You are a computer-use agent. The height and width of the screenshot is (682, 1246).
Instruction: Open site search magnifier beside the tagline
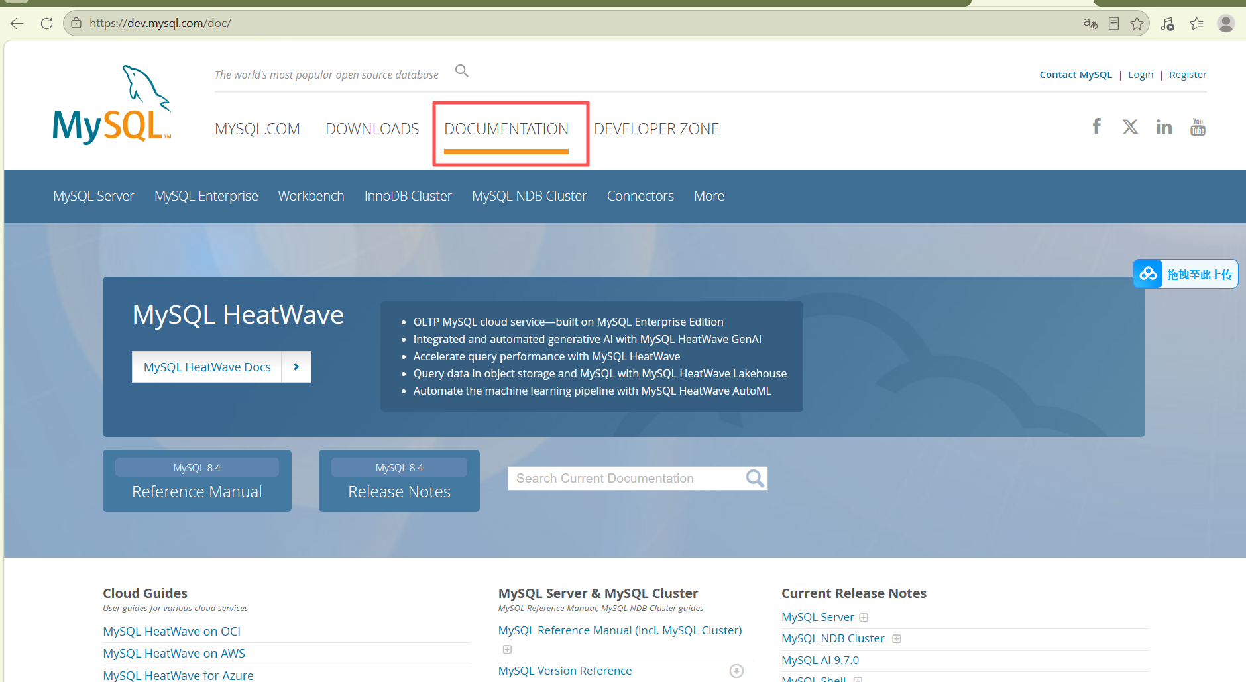pyautogui.click(x=462, y=71)
